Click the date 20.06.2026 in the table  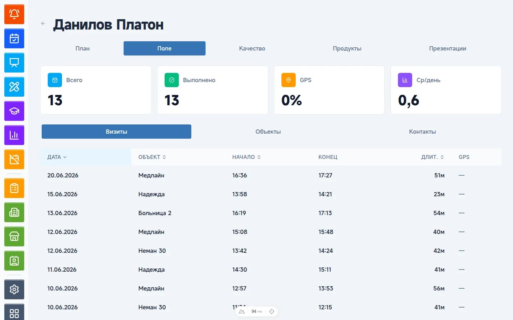63,175
